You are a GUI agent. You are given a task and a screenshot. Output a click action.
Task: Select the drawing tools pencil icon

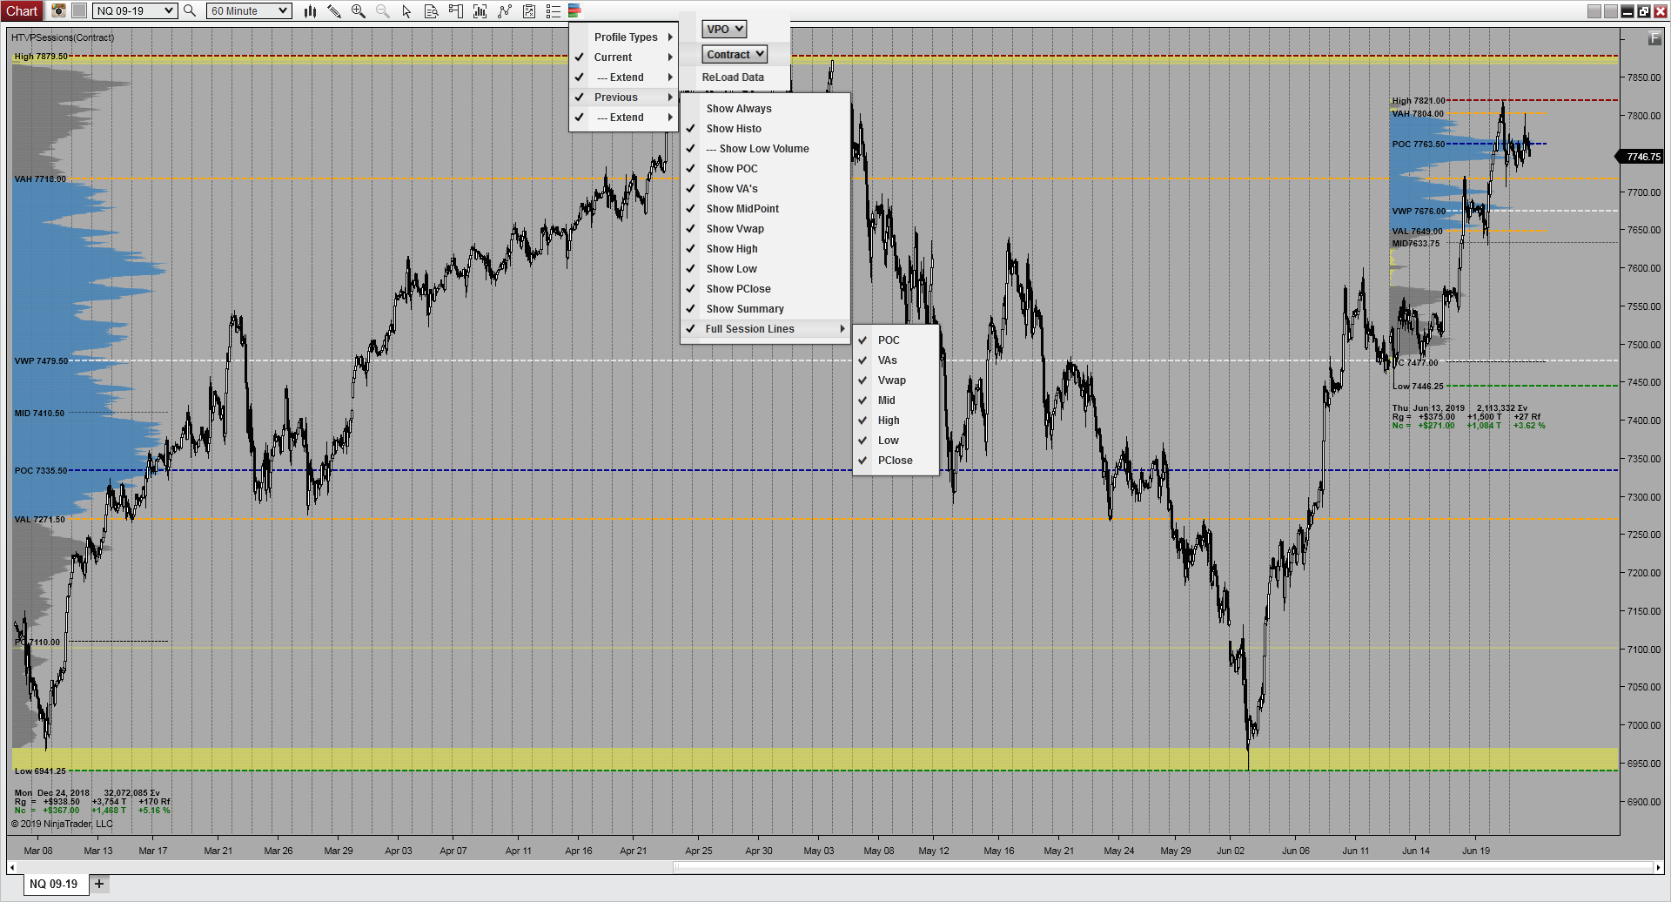pyautogui.click(x=332, y=10)
